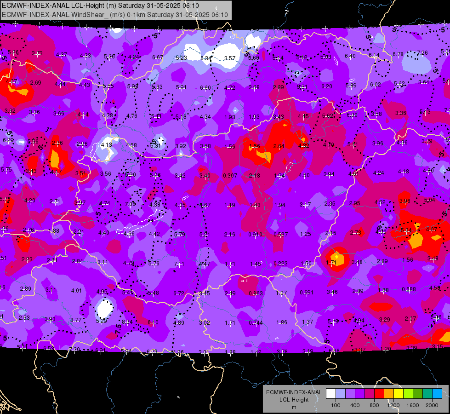Click the wind shear value 8.94
Screen dimensions: 450x414
click(127, 322)
